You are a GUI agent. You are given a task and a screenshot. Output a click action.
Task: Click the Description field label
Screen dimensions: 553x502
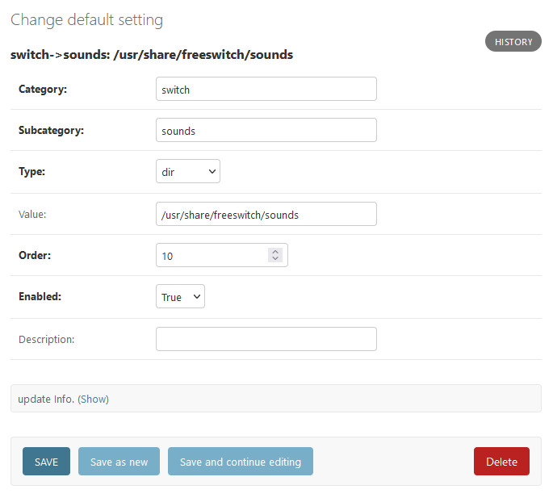point(47,339)
